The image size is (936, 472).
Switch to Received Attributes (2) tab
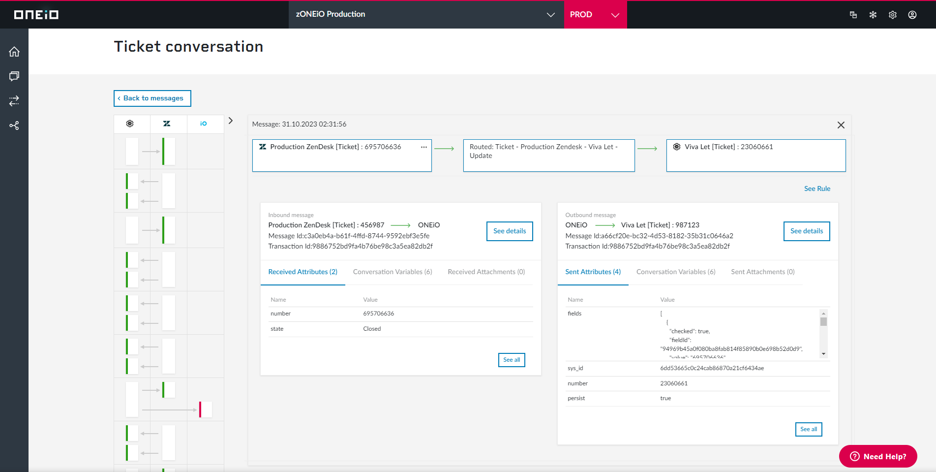coord(303,272)
